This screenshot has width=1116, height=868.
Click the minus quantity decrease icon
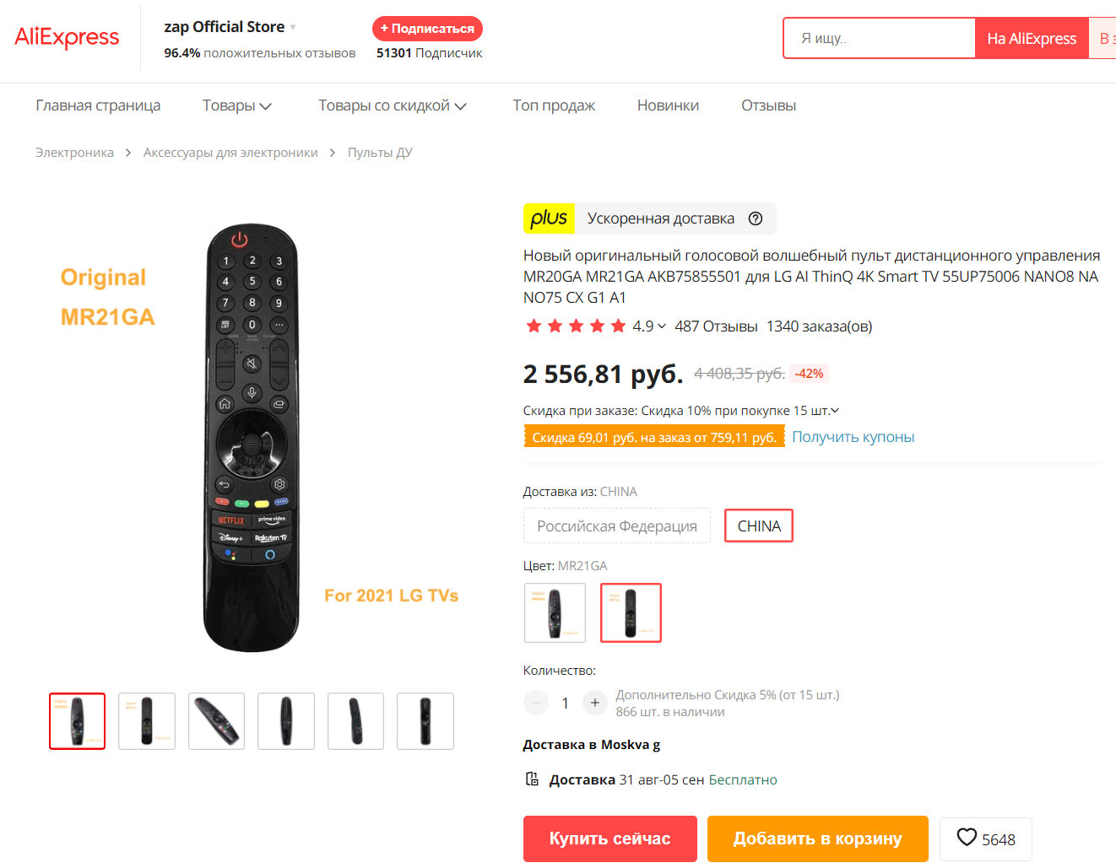coord(536,703)
